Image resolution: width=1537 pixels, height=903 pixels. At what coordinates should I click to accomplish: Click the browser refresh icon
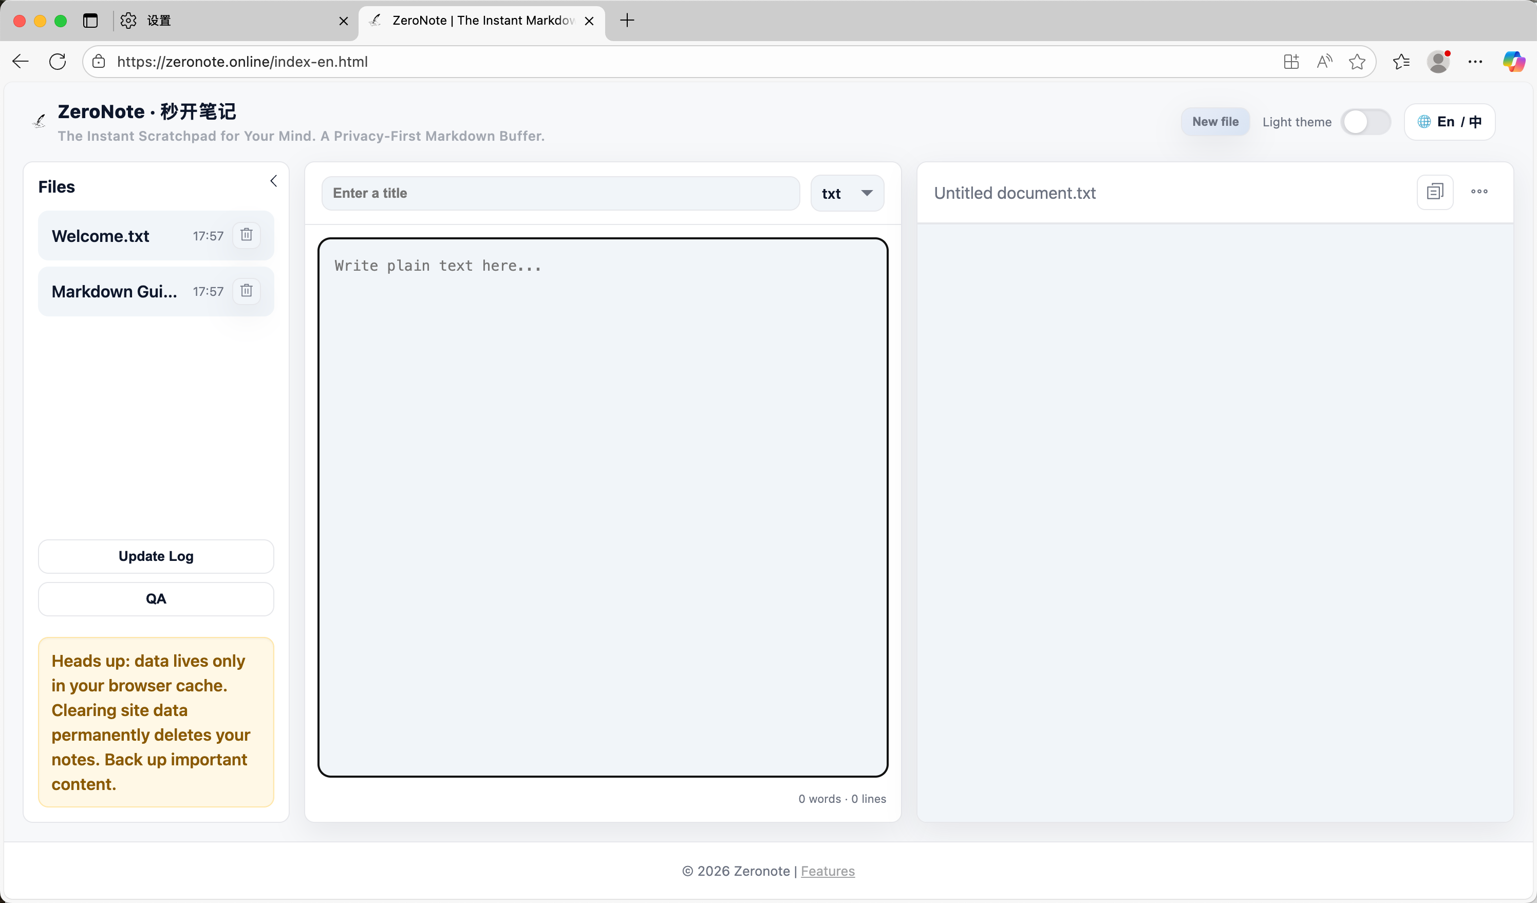[x=58, y=62]
